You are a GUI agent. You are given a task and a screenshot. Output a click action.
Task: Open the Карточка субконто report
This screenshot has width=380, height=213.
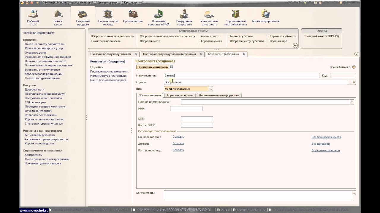pos(283,36)
